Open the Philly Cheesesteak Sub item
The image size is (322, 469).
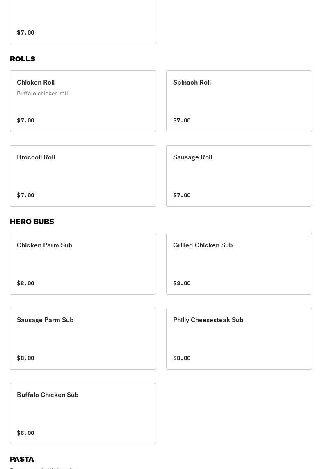tap(239, 339)
